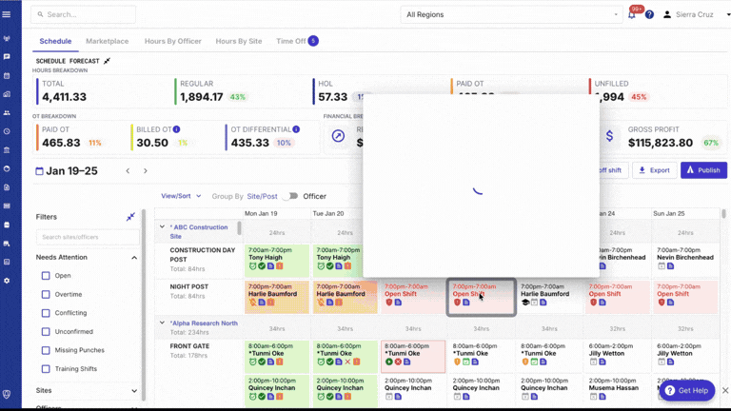Collapse the Needs Attention section

134,258
